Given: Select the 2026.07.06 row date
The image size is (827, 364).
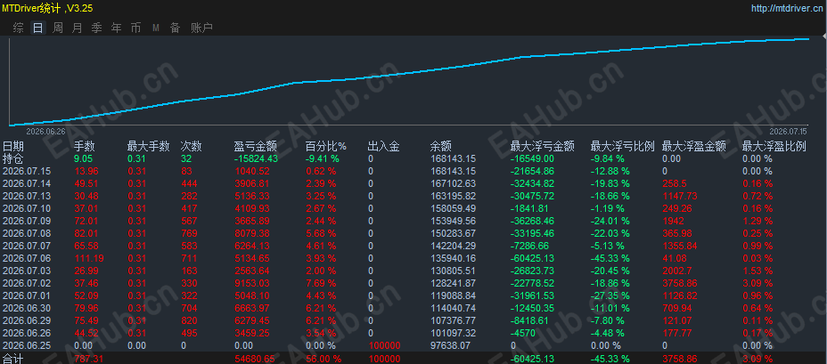Looking at the screenshot, I should click(x=27, y=258).
